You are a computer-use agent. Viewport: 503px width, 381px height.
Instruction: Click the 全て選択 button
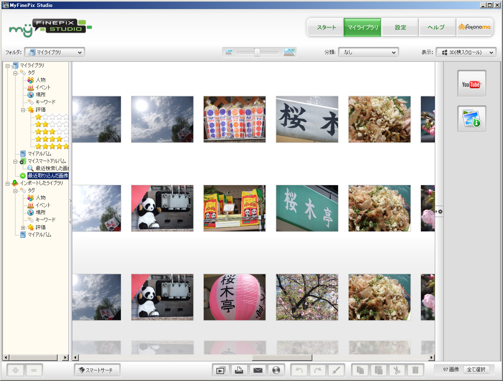point(476,370)
